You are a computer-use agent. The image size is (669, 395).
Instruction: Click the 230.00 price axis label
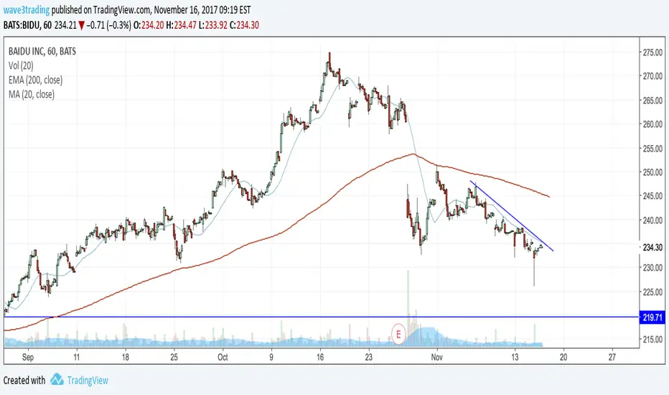[652, 268]
